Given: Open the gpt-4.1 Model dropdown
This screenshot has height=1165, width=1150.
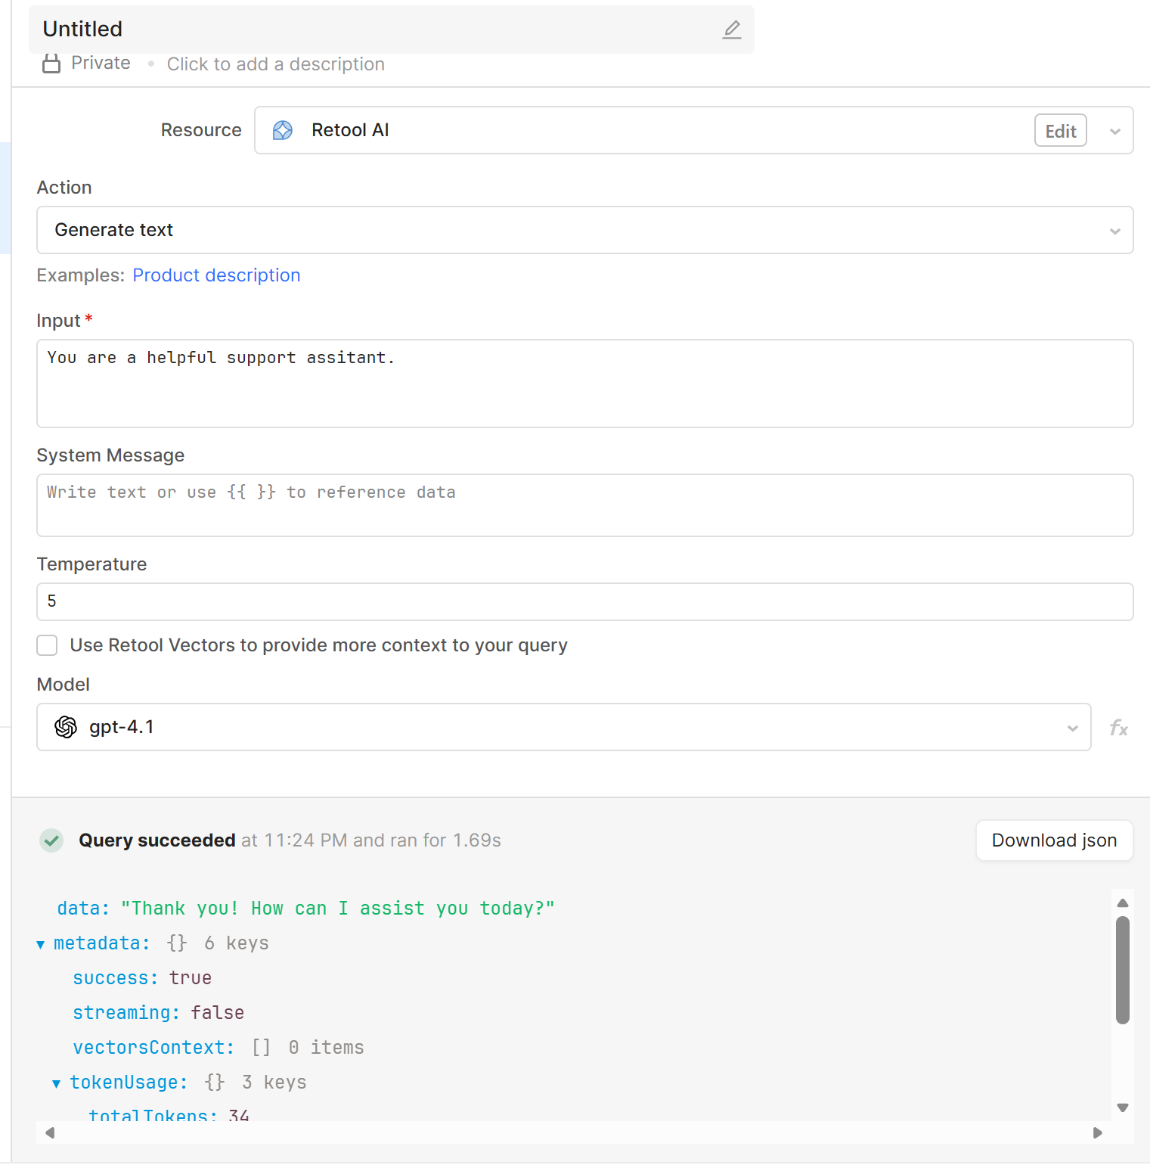Looking at the screenshot, I should click(563, 727).
